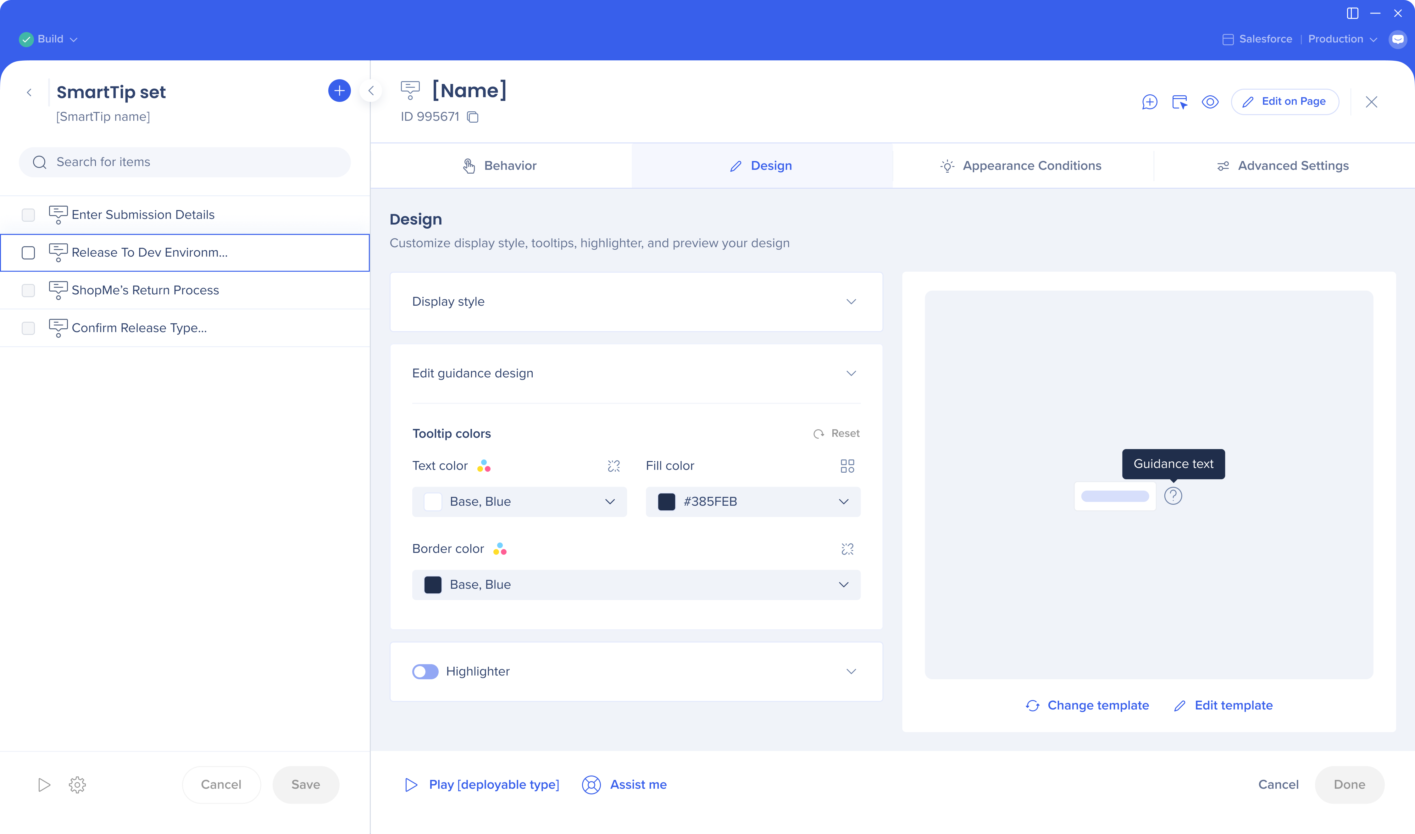Open the Border color Base, Blue dropdown
1415x834 pixels.
pos(636,585)
